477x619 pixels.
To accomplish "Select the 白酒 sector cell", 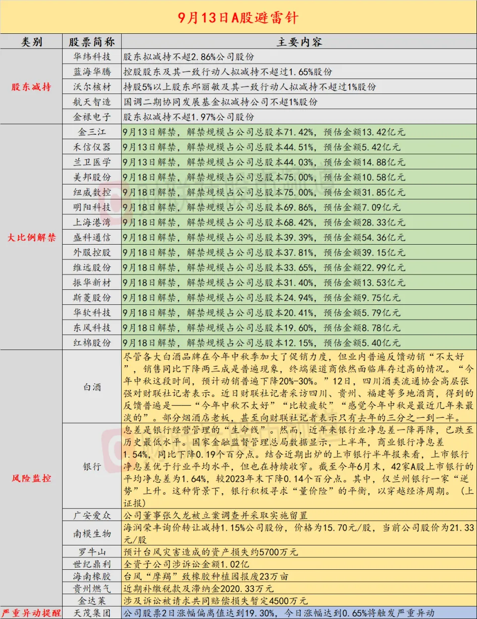I will (92, 387).
